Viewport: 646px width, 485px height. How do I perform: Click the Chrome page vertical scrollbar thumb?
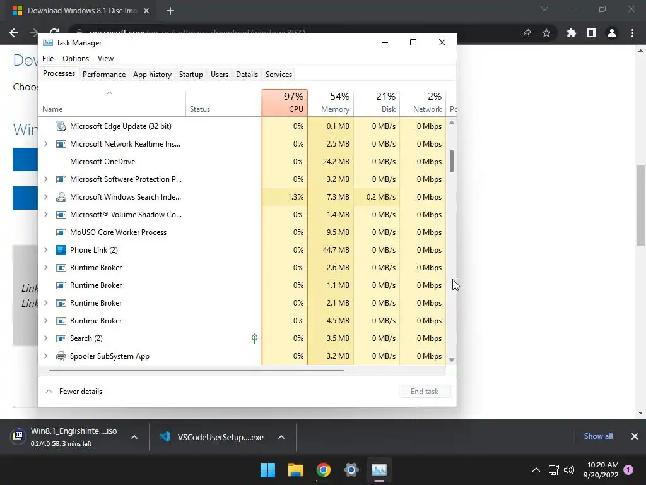pyautogui.click(x=641, y=205)
